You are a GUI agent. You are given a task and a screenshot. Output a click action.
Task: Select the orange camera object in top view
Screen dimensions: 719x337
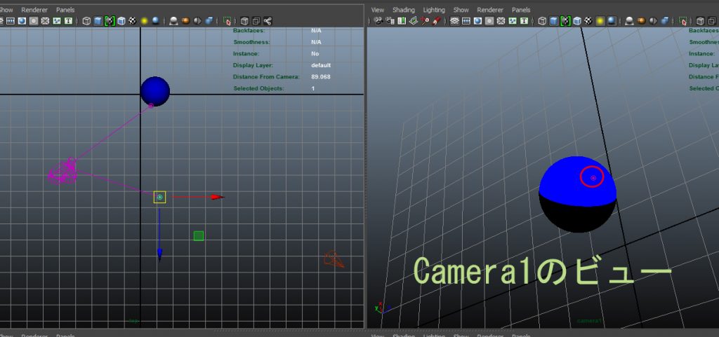click(x=334, y=259)
